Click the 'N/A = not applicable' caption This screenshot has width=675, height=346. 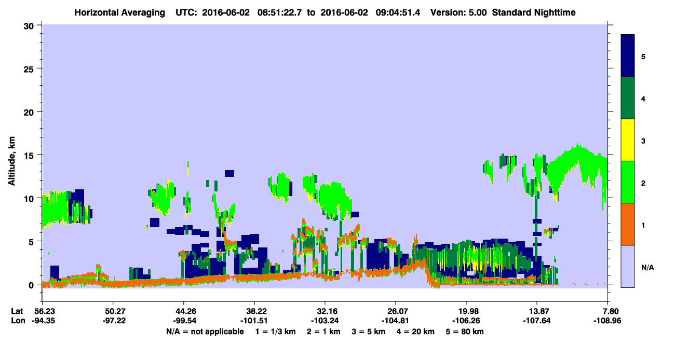click(x=205, y=331)
